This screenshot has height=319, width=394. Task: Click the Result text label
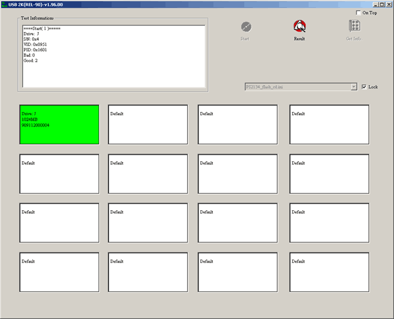click(x=299, y=39)
